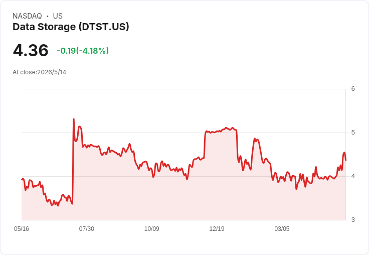Click the 07/30 date axis label
This screenshot has width=369, height=255.
click(87, 229)
